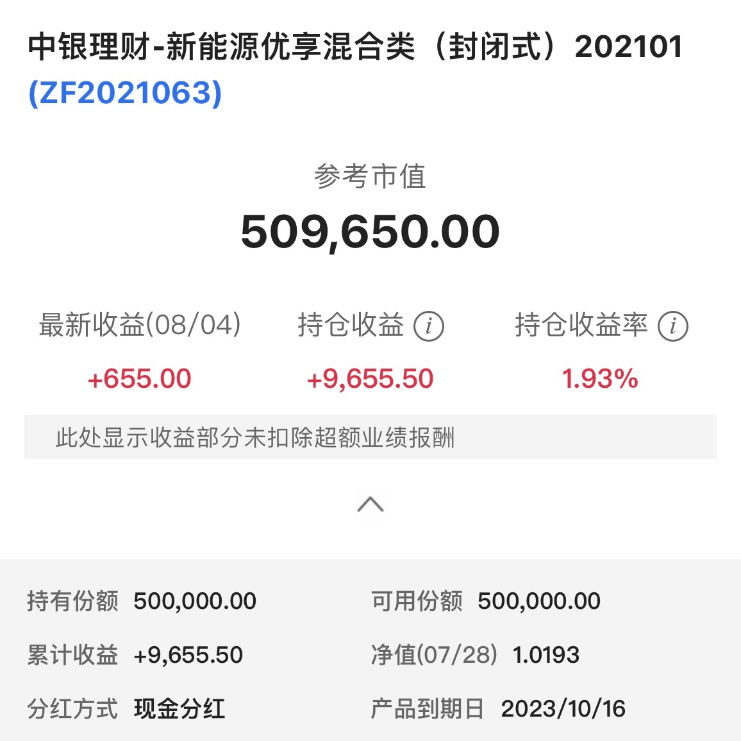Tap the latest gain +655.00
The image size is (741, 741).
[x=139, y=379]
